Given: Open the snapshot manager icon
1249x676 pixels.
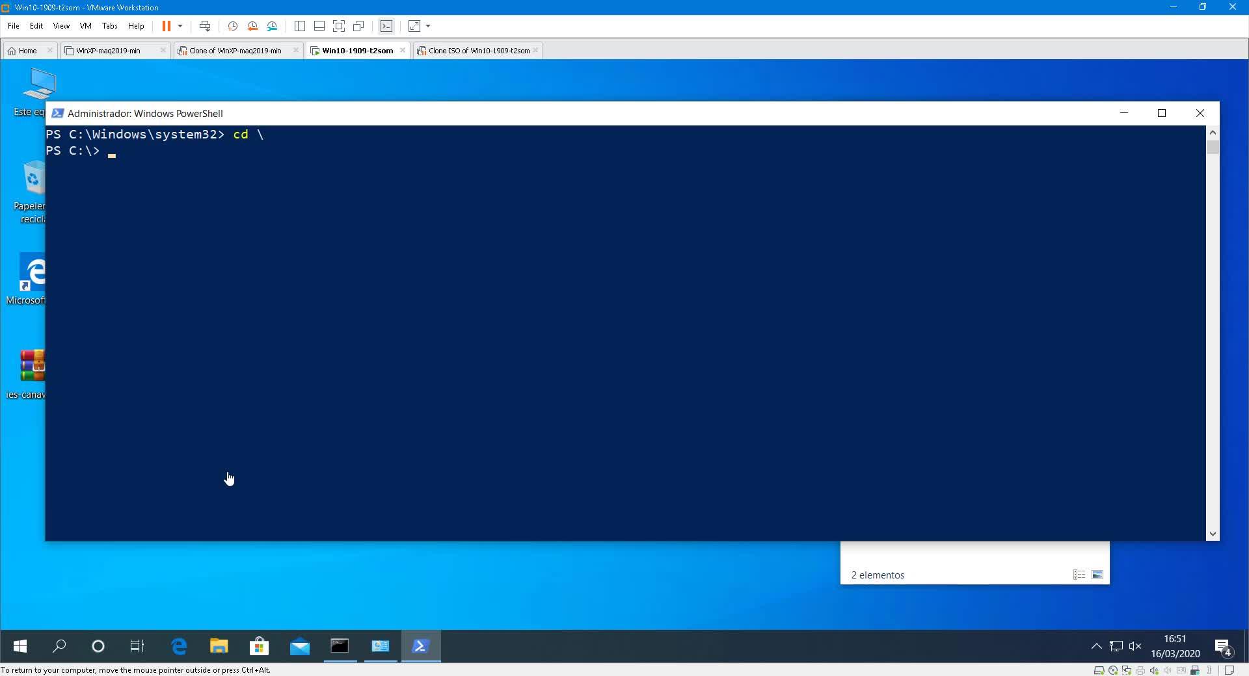Looking at the screenshot, I should (273, 26).
